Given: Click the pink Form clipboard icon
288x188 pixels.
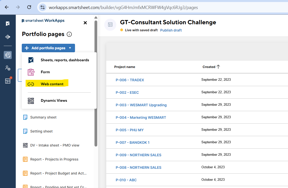Looking at the screenshot, I should pyautogui.click(x=31, y=72).
